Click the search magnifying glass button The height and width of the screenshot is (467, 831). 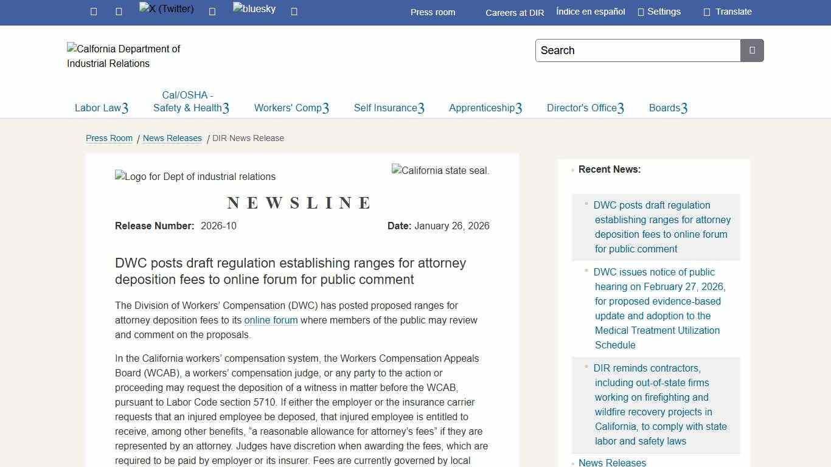point(752,50)
